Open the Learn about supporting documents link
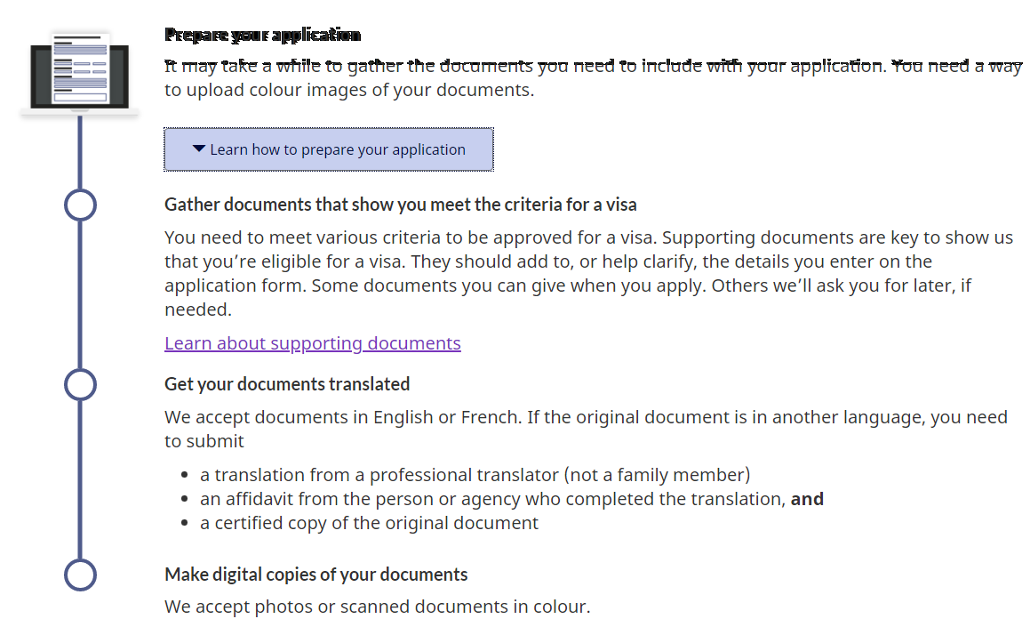This screenshot has height=627, width=1030. 313,343
